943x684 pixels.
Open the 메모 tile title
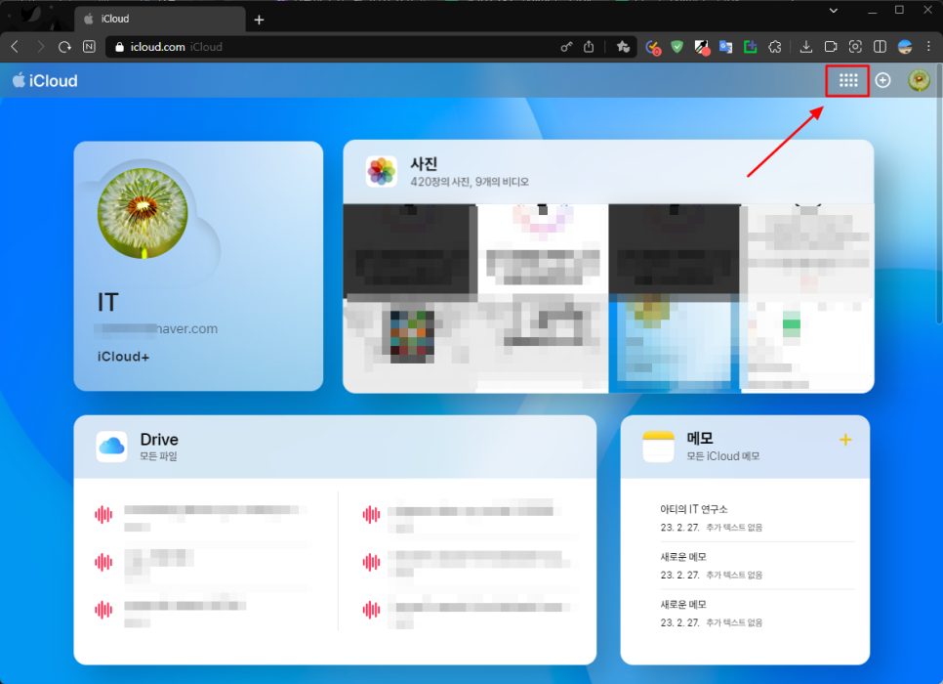[699, 439]
